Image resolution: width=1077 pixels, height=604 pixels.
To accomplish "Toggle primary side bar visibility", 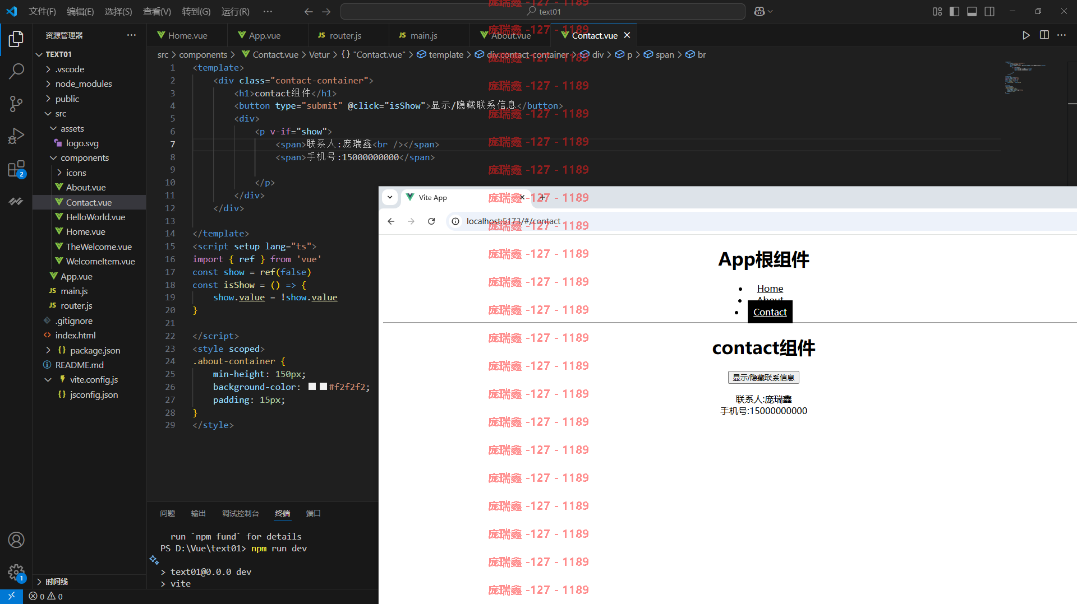I will coord(954,12).
